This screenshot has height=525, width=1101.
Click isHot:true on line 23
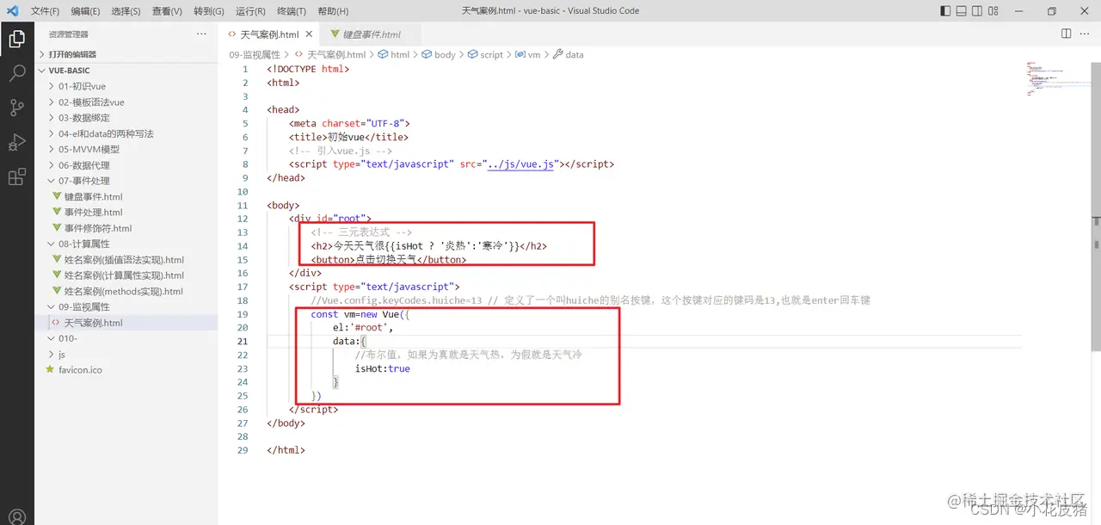383,368
